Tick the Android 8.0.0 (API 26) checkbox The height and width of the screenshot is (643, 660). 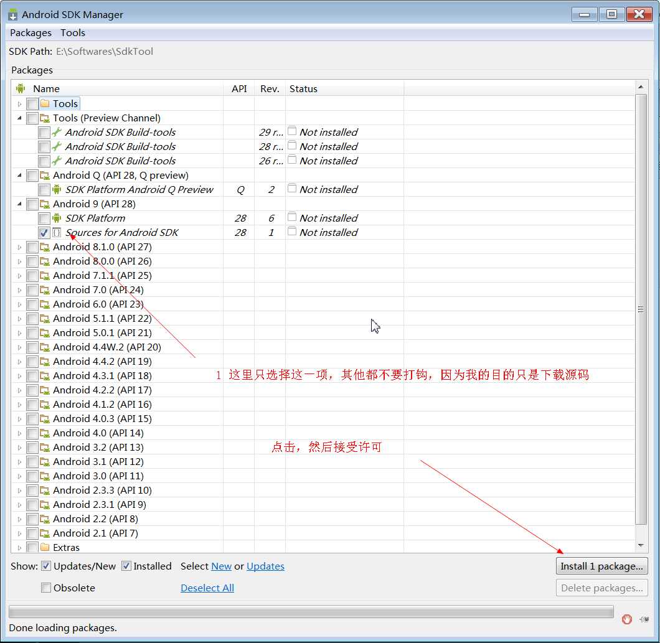[32, 261]
